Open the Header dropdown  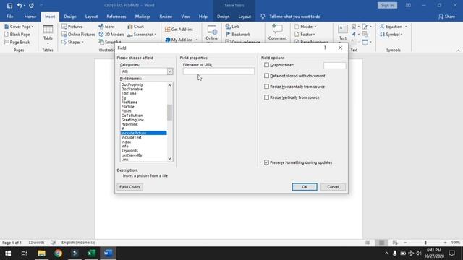(x=305, y=27)
